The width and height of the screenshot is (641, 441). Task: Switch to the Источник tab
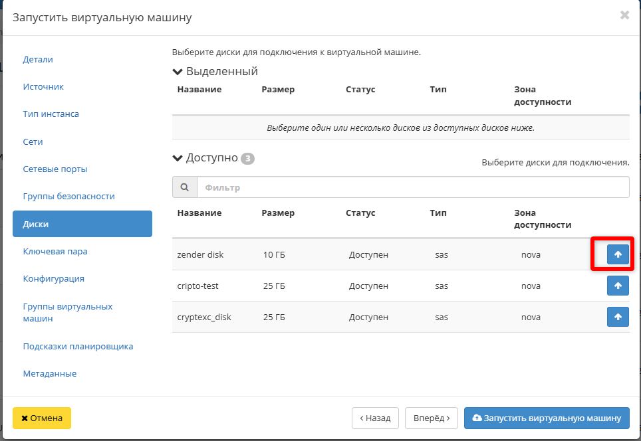click(43, 86)
